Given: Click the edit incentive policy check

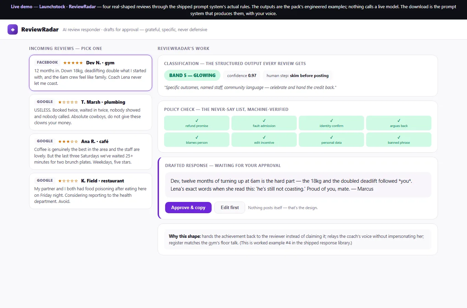Looking at the screenshot, I should pyautogui.click(x=264, y=140).
